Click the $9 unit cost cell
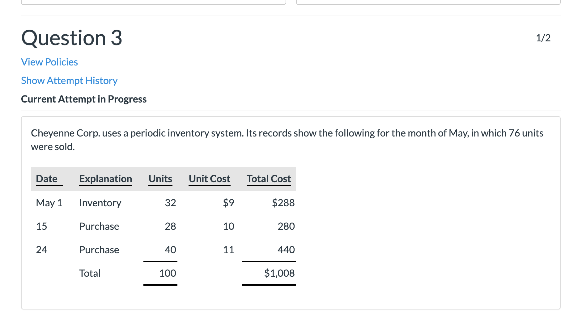The height and width of the screenshot is (315, 565). point(228,203)
